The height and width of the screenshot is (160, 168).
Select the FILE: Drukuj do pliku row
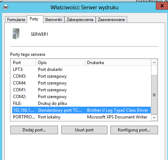[81, 103]
